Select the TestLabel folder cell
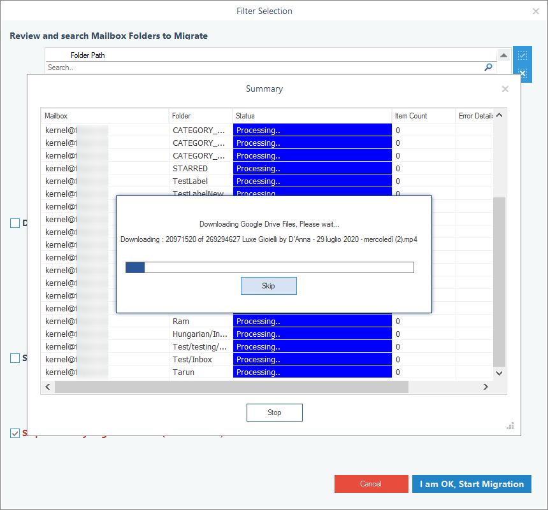Image resolution: width=548 pixels, height=510 pixels. click(201, 181)
